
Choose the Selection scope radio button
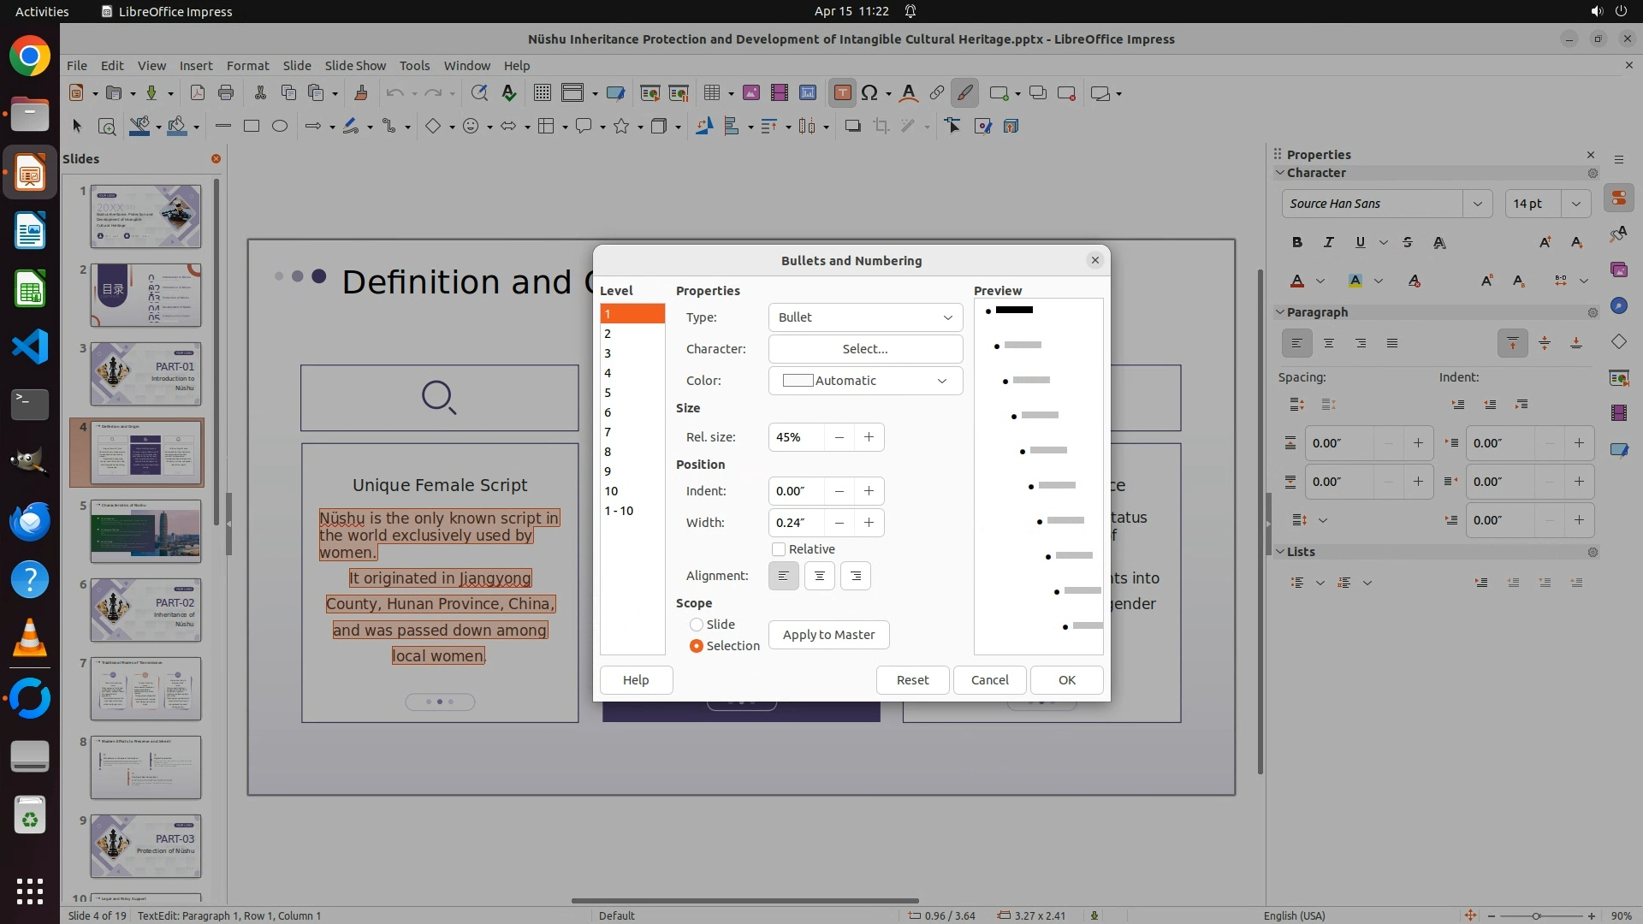pyautogui.click(x=697, y=646)
